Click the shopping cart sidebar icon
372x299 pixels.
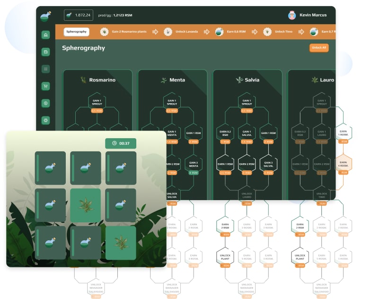(45, 86)
